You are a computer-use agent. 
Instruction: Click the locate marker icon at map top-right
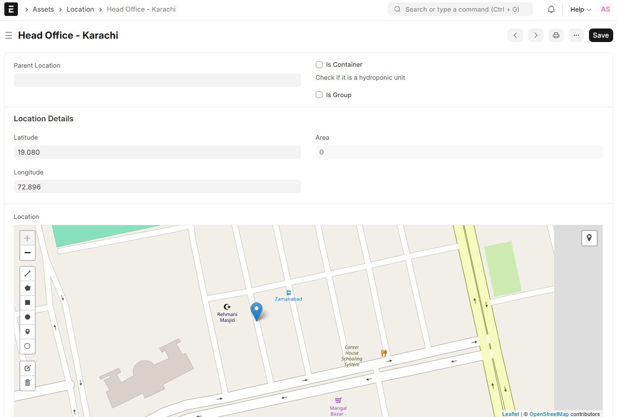point(589,238)
